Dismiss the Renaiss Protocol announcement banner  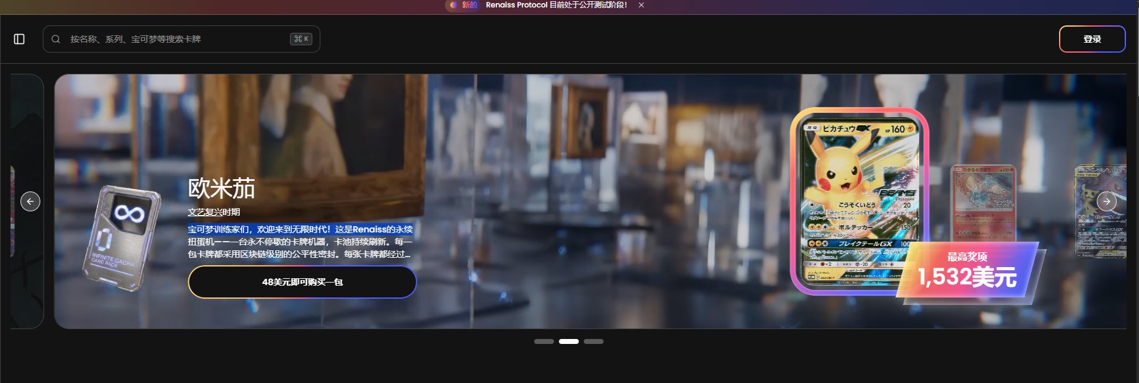click(x=641, y=5)
